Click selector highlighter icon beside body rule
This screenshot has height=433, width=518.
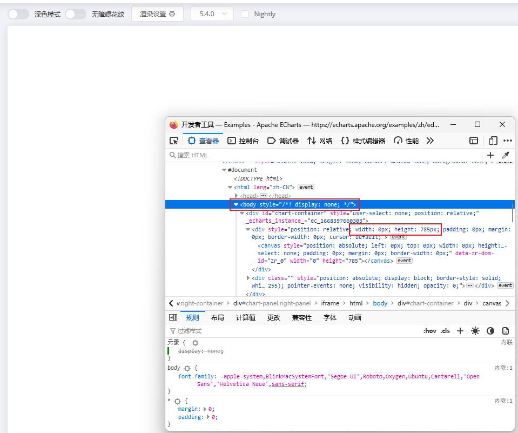(187, 368)
